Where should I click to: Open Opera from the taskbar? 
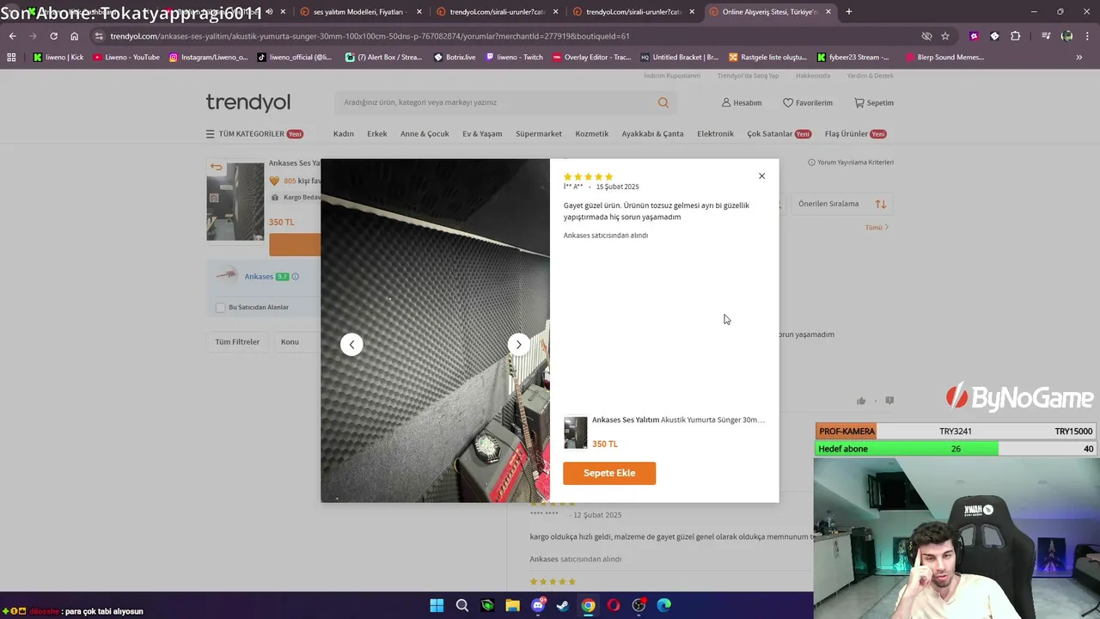click(614, 605)
